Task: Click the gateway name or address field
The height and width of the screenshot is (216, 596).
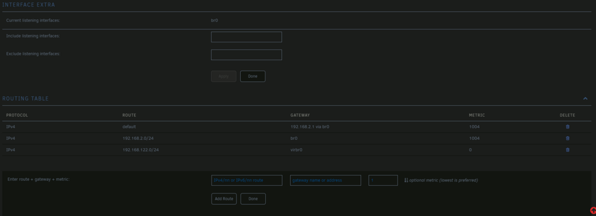Action: point(325,180)
